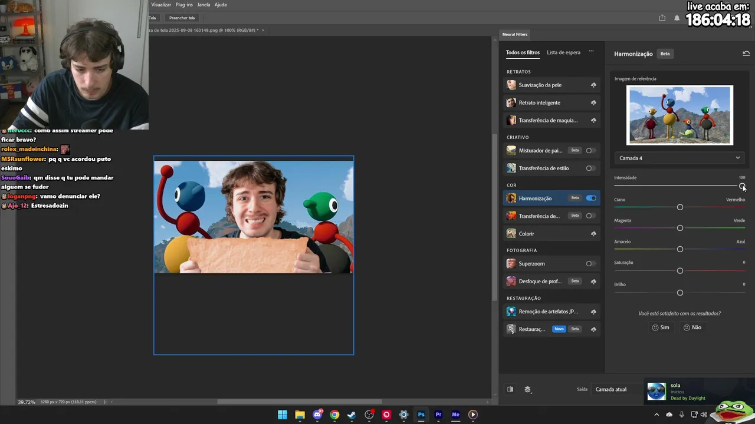Open the three-dots more options in filter list
The width and height of the screenshot is (755, 424).
(x=591, y=52)
